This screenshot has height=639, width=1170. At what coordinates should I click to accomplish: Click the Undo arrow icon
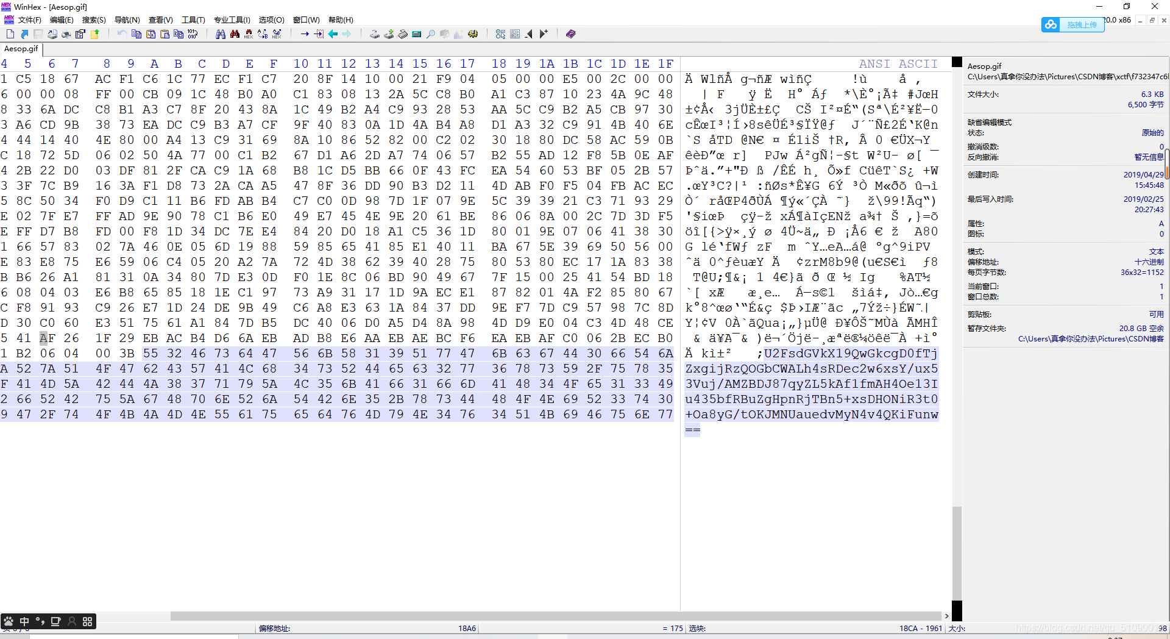pos(122,34)
